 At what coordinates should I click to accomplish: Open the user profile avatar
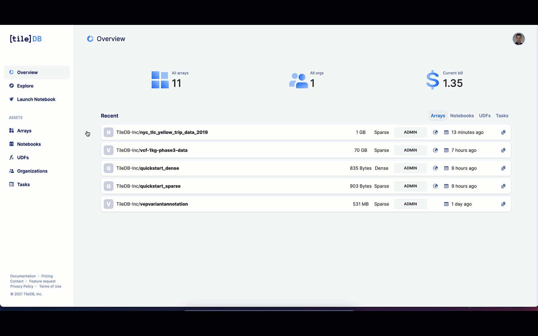(x=519, y=39)
